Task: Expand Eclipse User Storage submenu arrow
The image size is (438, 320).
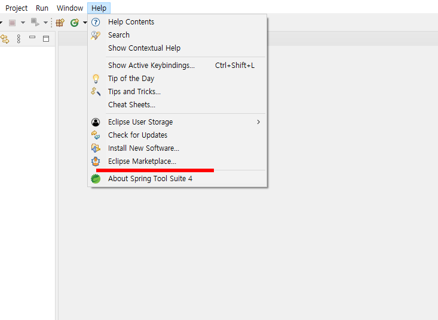Action: 258,122
